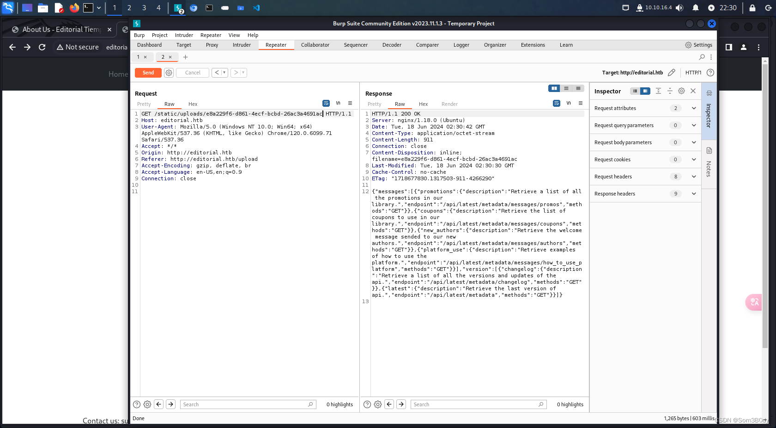
Task: Click the orange Send button
Action: click(x=148, y=73)
